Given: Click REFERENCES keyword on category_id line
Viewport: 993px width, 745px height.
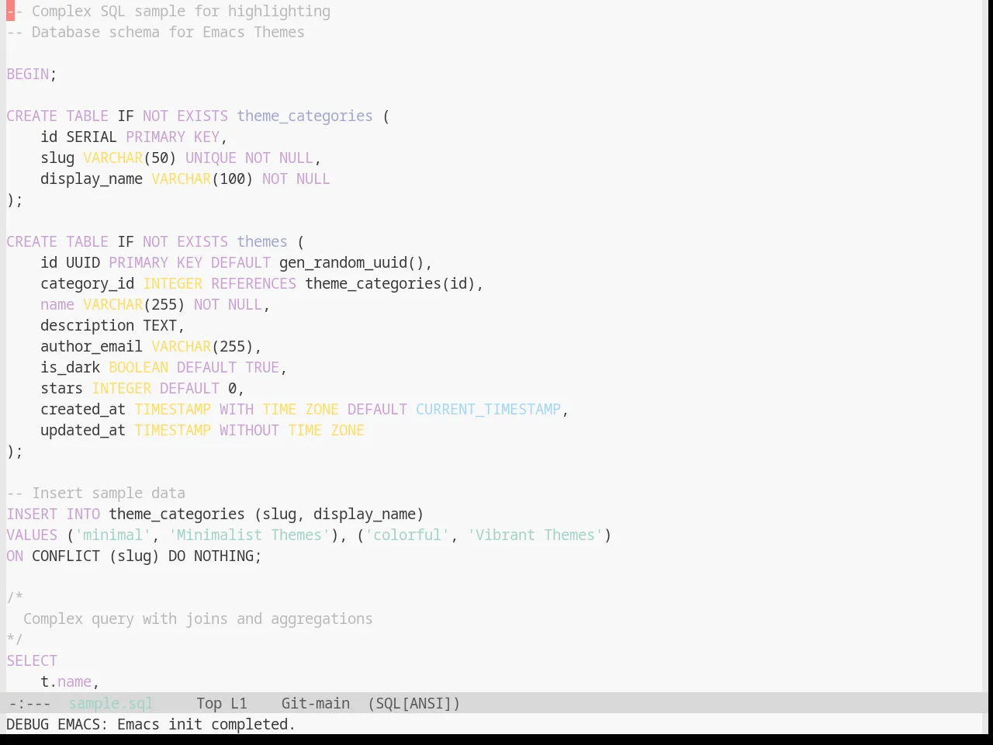Looking at the screenshot, I should [x=254, y=283].
